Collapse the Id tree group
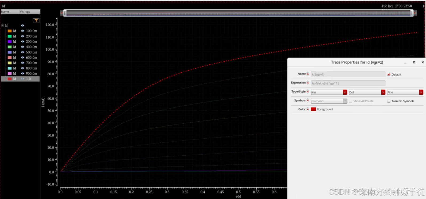426x199 pixels. pyautogui.click(x=2, y=26)
